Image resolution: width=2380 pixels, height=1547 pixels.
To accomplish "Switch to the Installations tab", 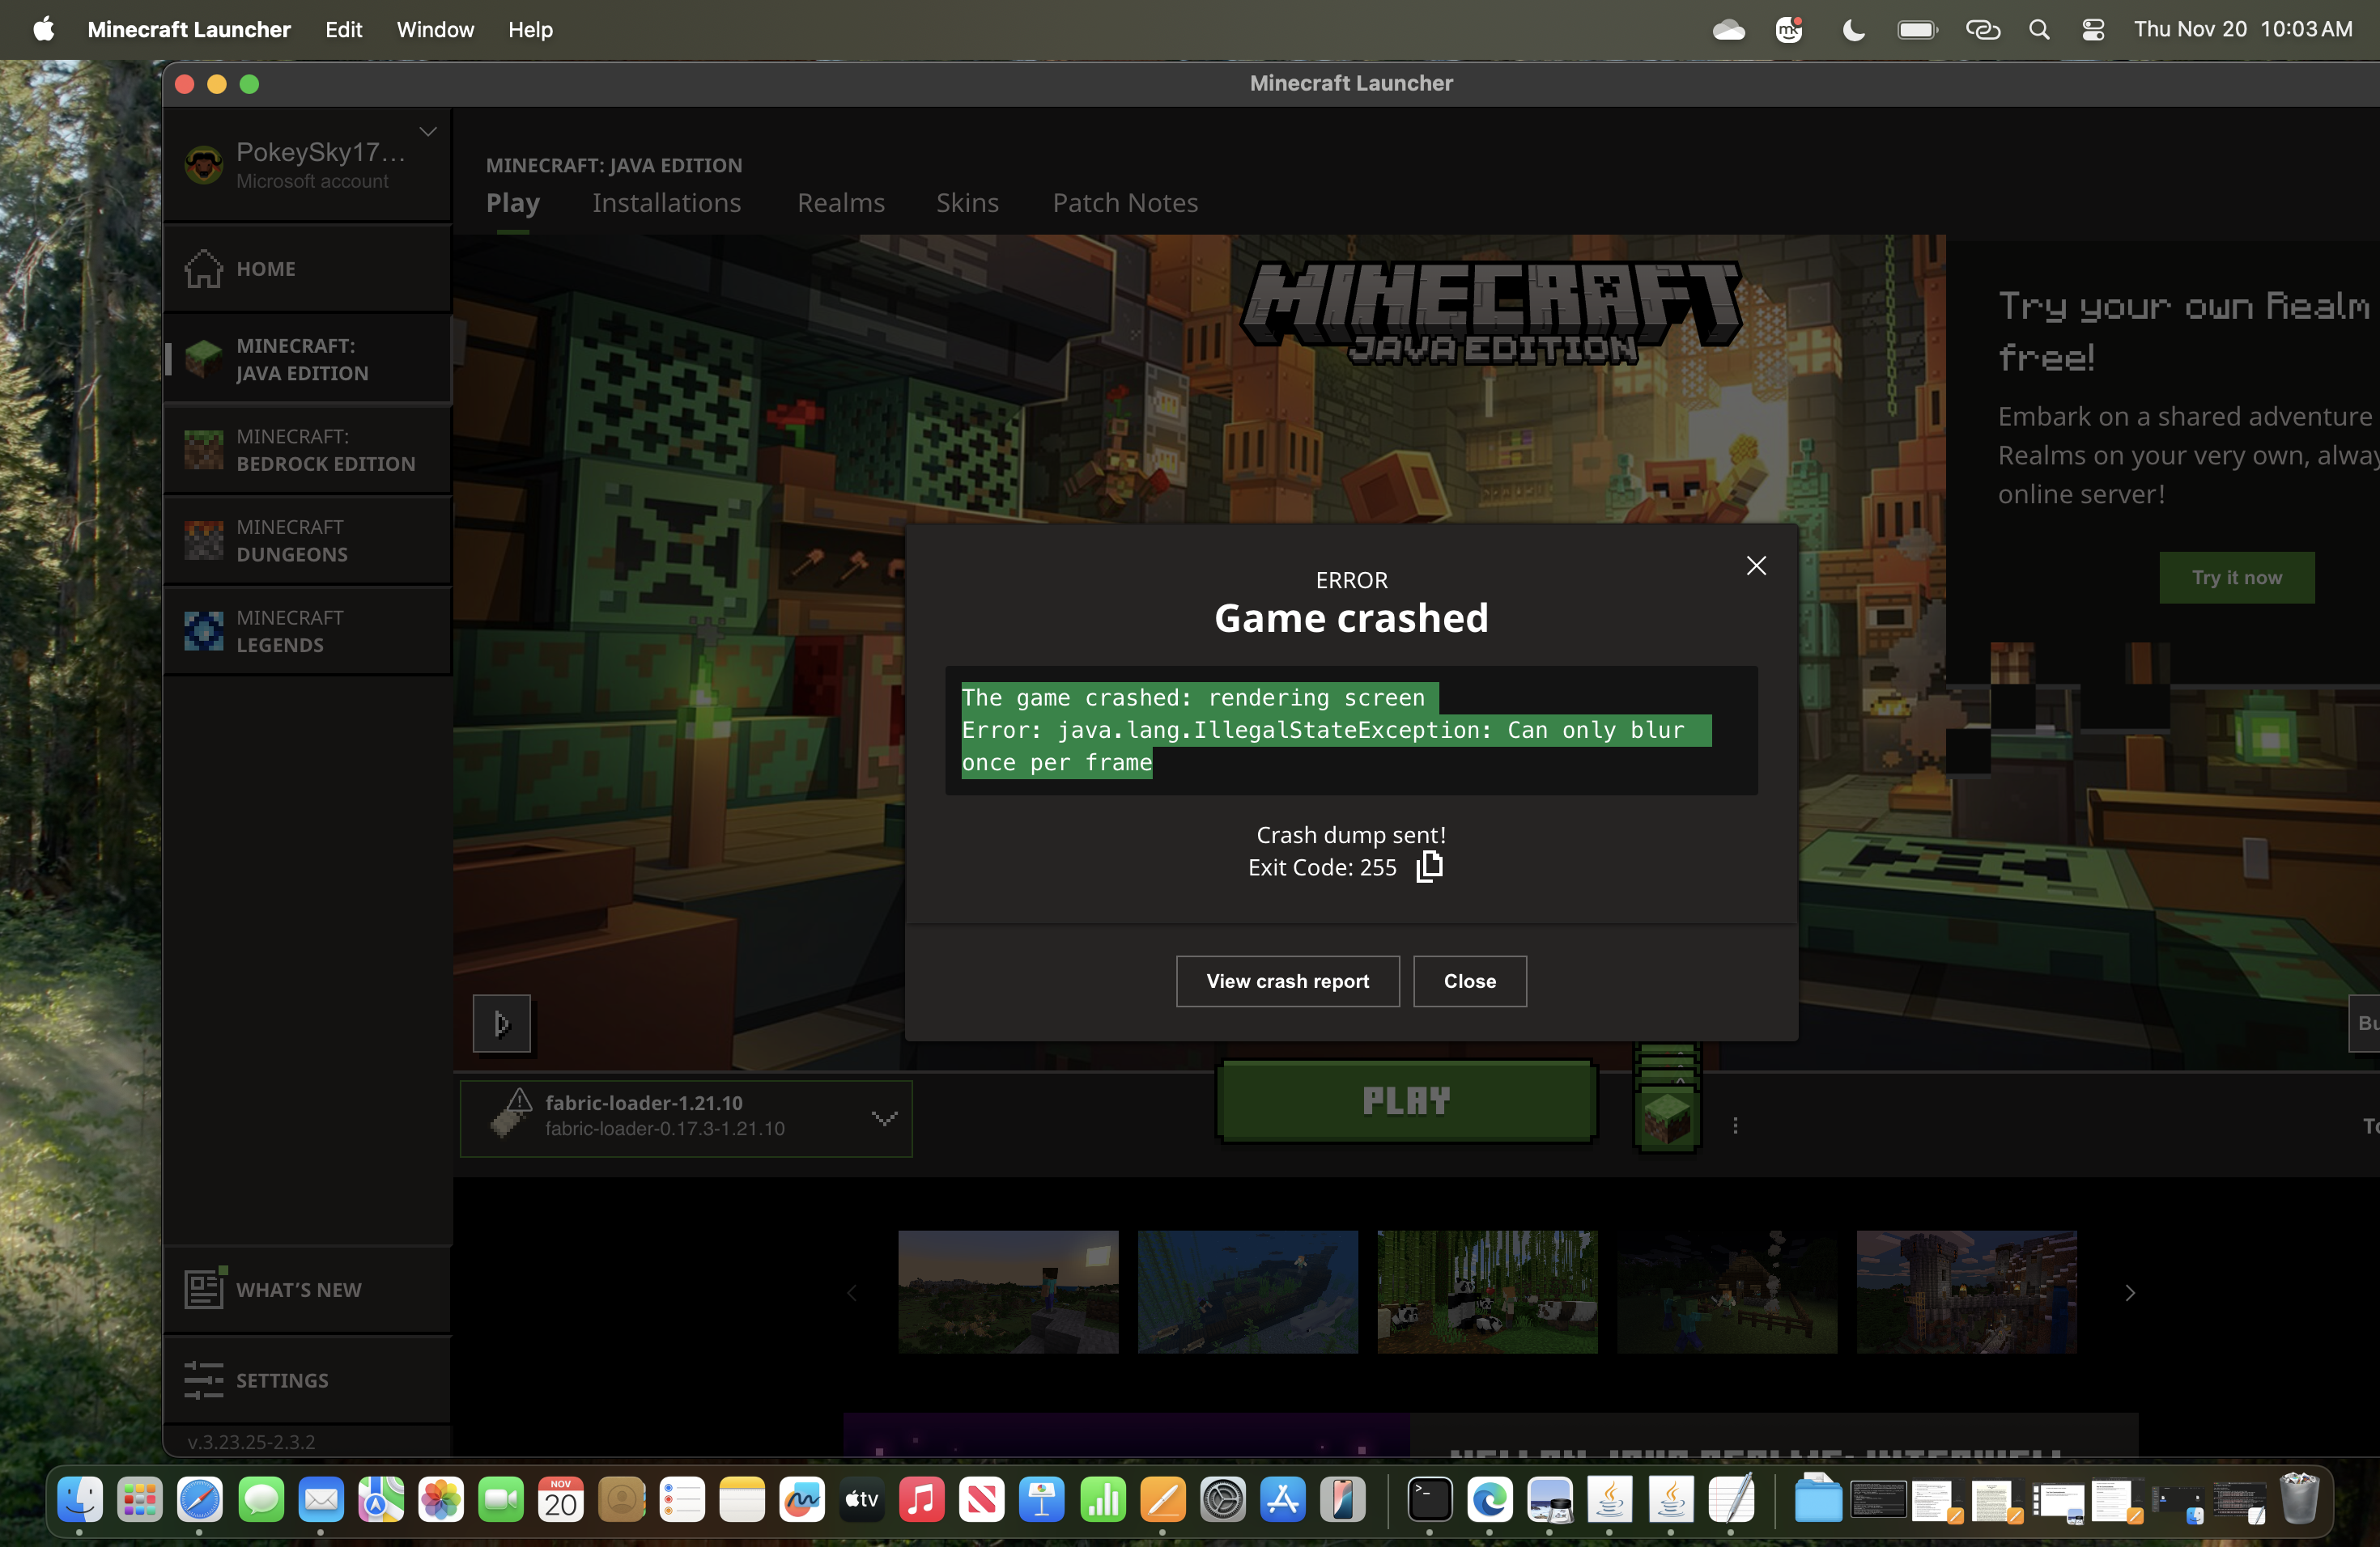I will coord(666,203).
